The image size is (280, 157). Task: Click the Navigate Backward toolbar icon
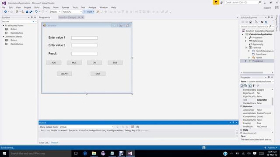click(6, 12)
